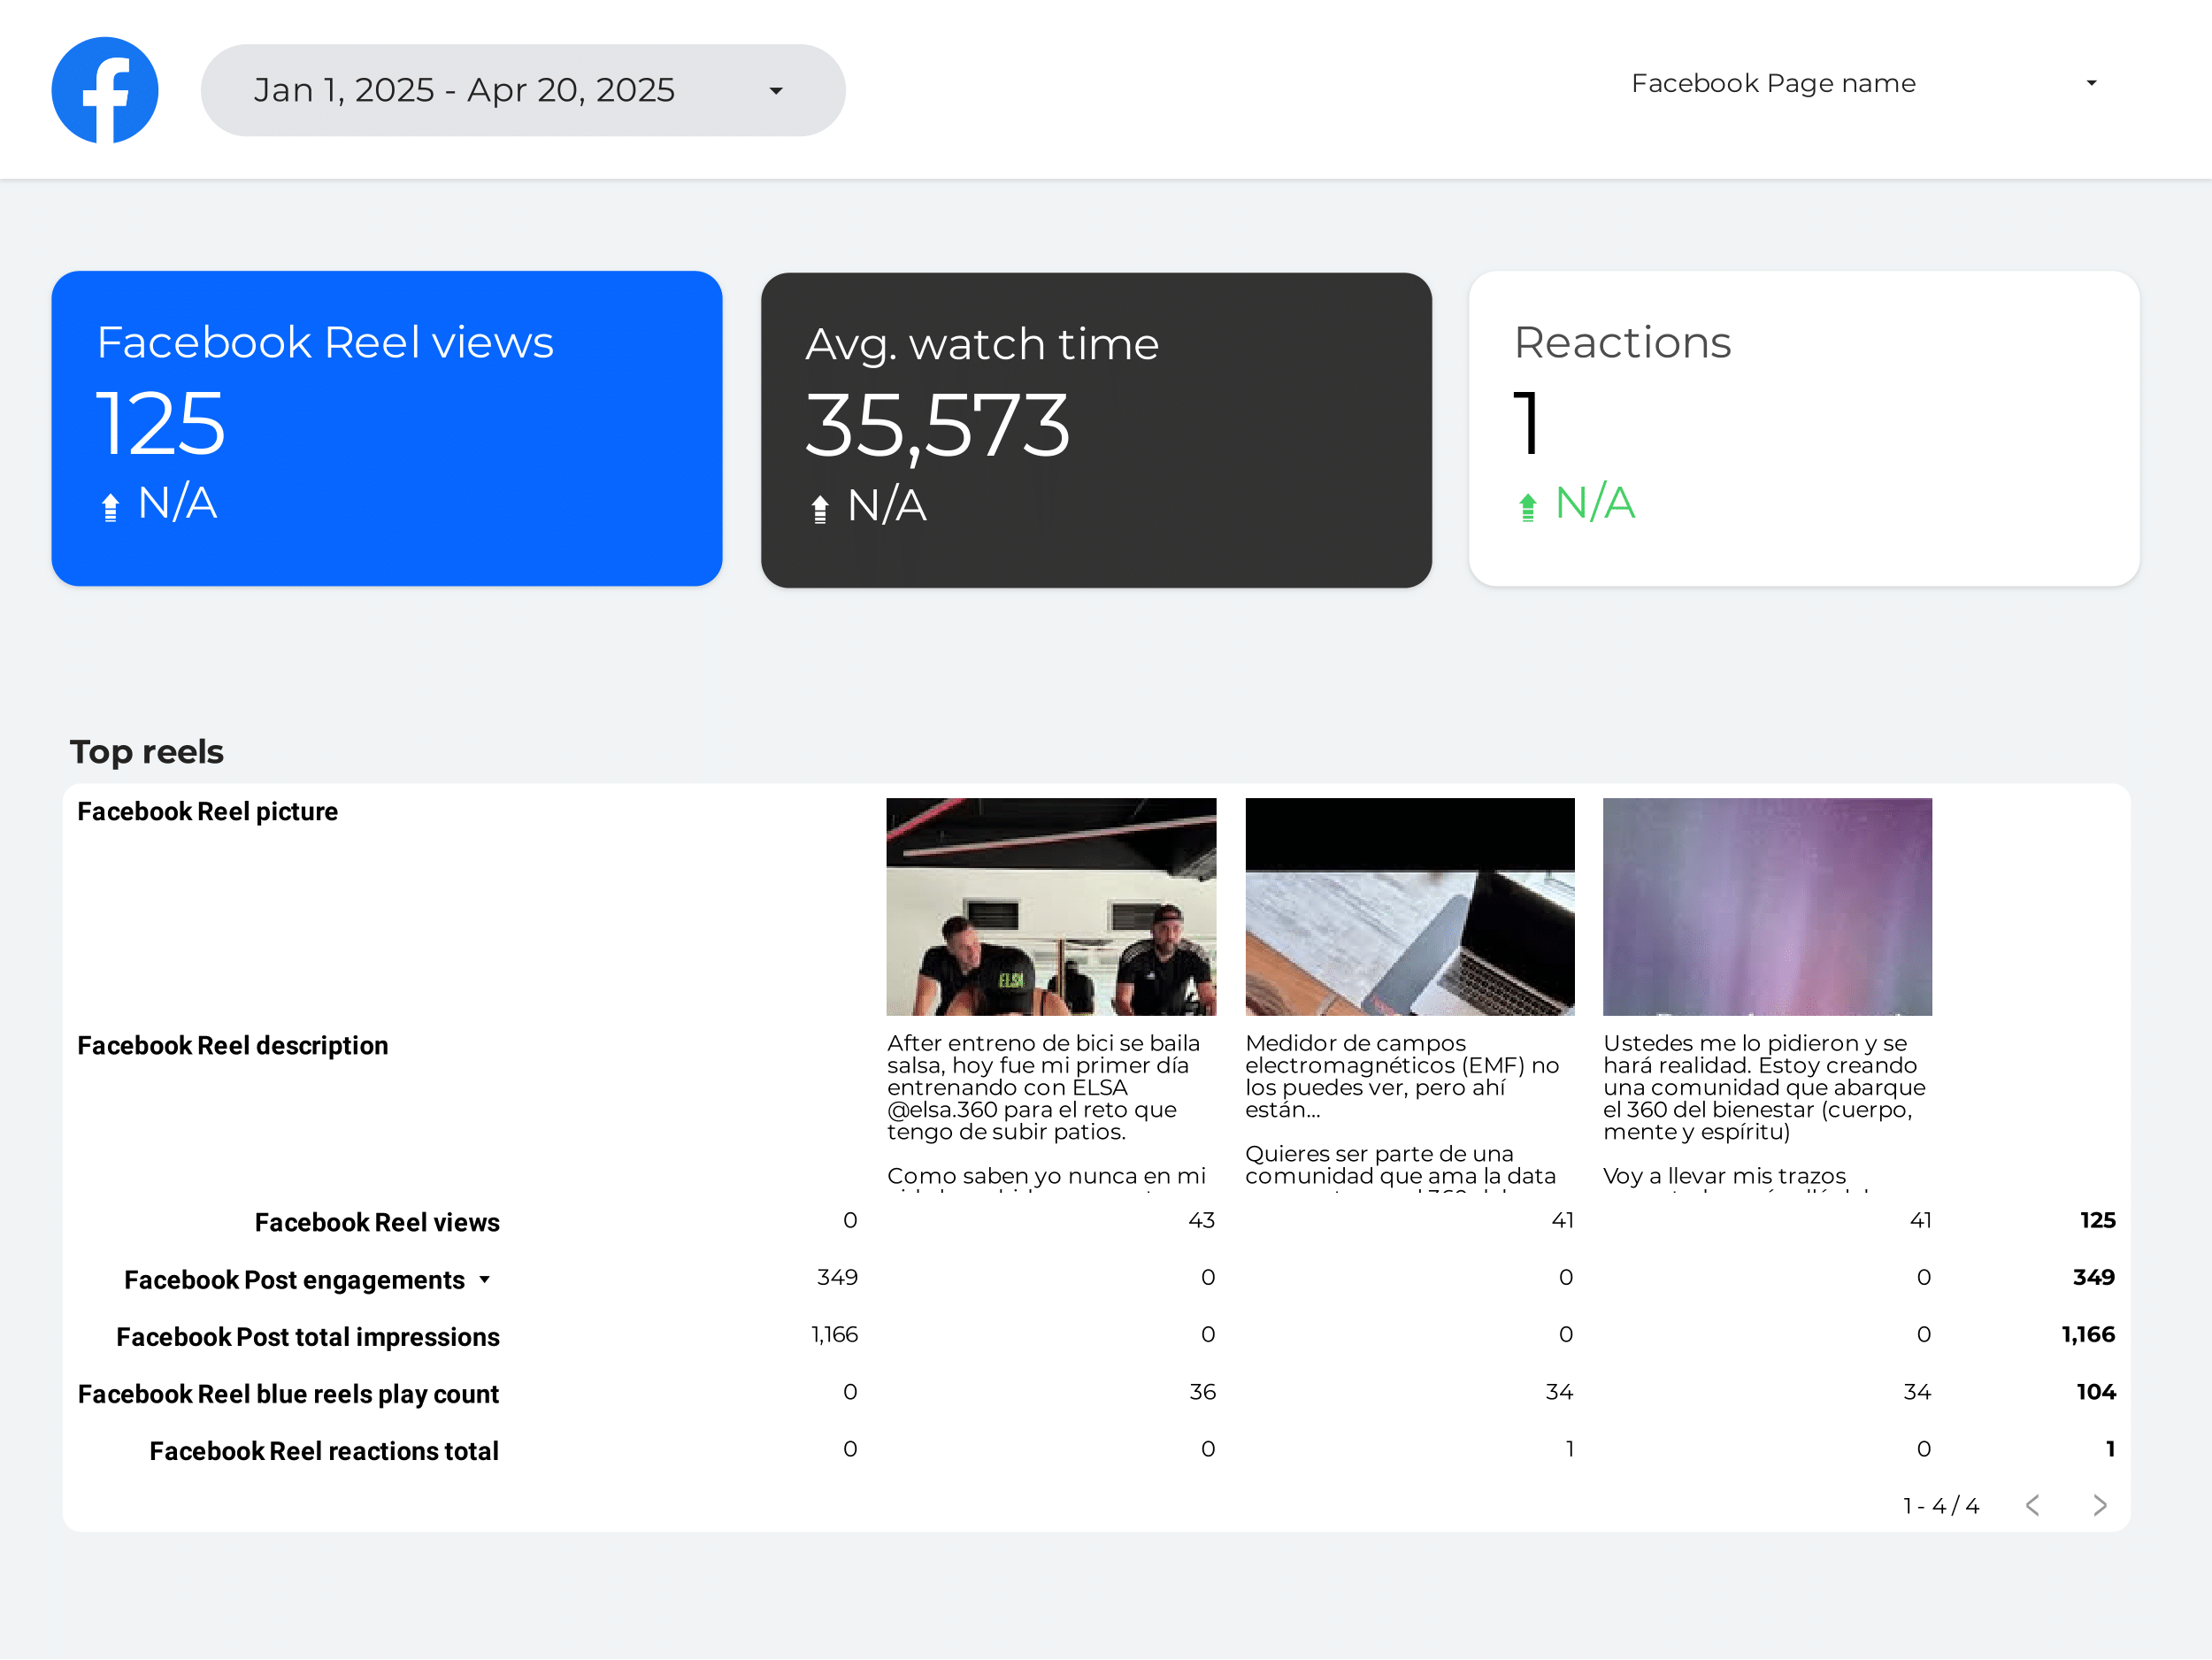Click the green arrow in Reactions card

point(1527,507)
